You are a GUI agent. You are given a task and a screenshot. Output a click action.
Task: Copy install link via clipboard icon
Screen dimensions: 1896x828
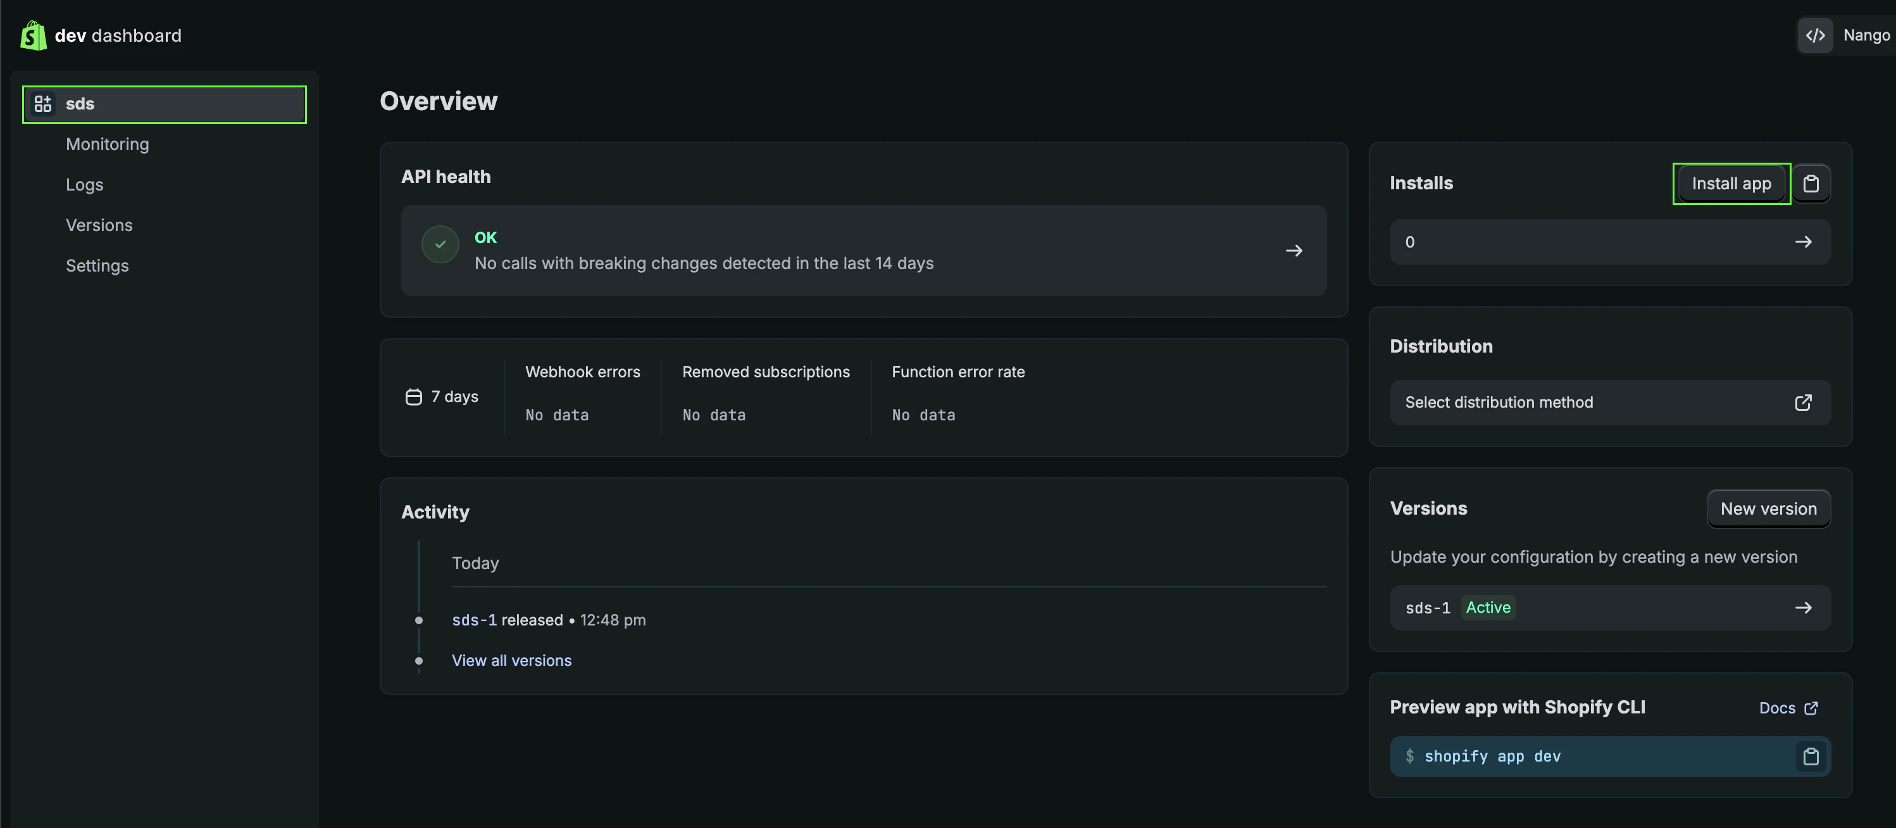pyautogui.click(x=1811, y=184)
